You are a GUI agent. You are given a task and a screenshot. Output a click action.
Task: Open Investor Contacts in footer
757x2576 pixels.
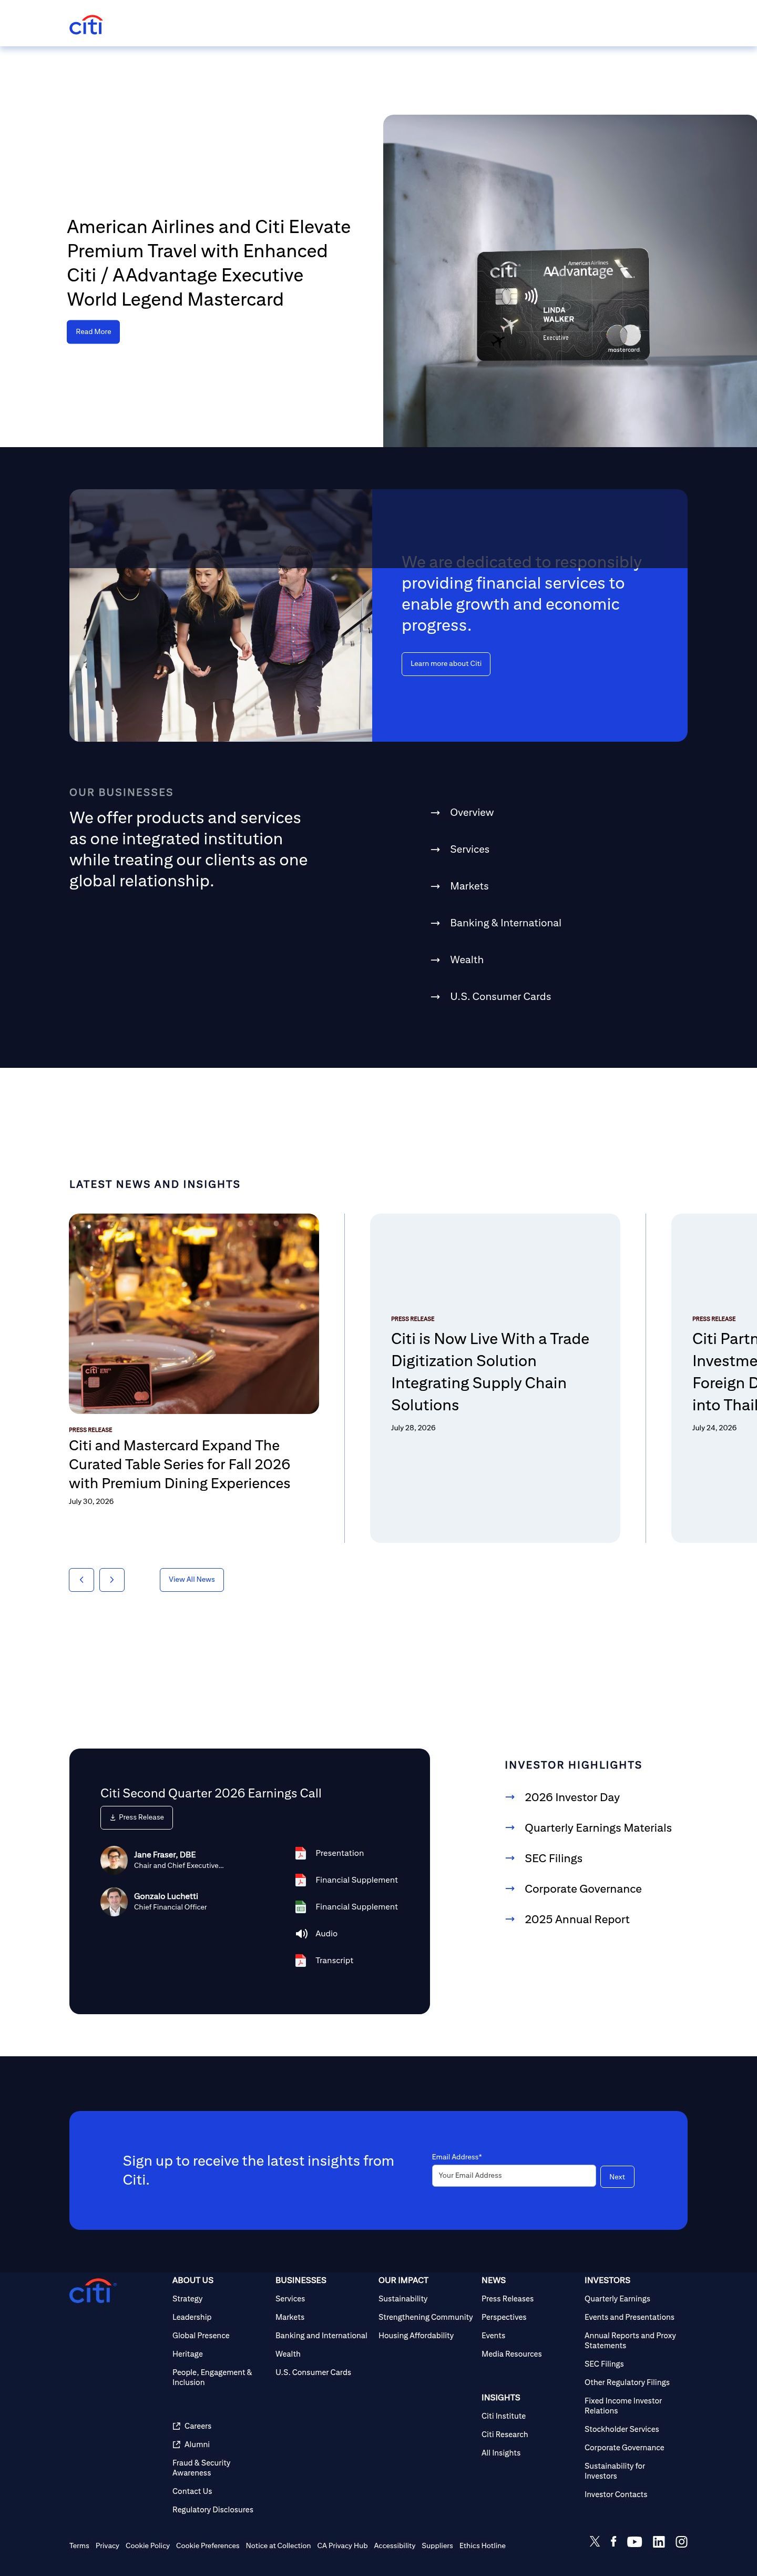pos(616,2494)
